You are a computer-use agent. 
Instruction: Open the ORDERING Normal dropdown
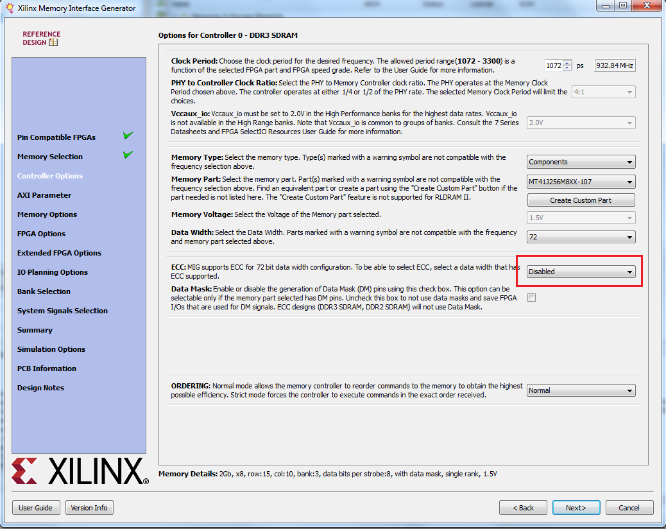(x=581, y=390)
